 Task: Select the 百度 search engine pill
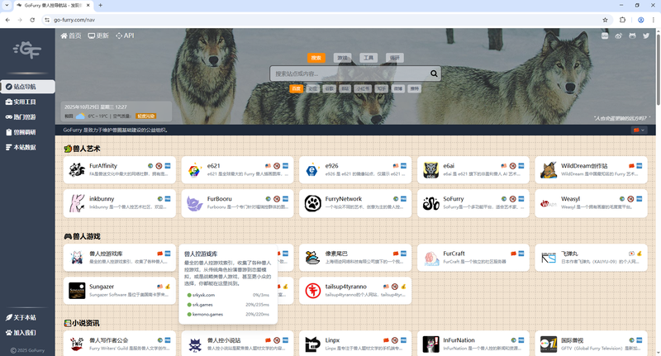click(x=297, y=88)
